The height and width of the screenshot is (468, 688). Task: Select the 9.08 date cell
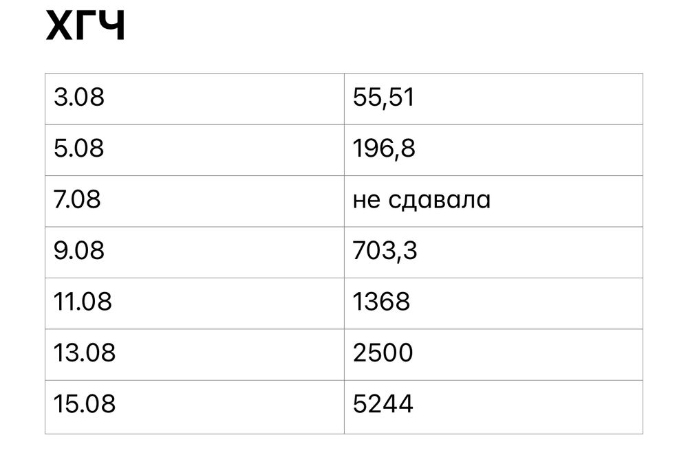(79, 252)
